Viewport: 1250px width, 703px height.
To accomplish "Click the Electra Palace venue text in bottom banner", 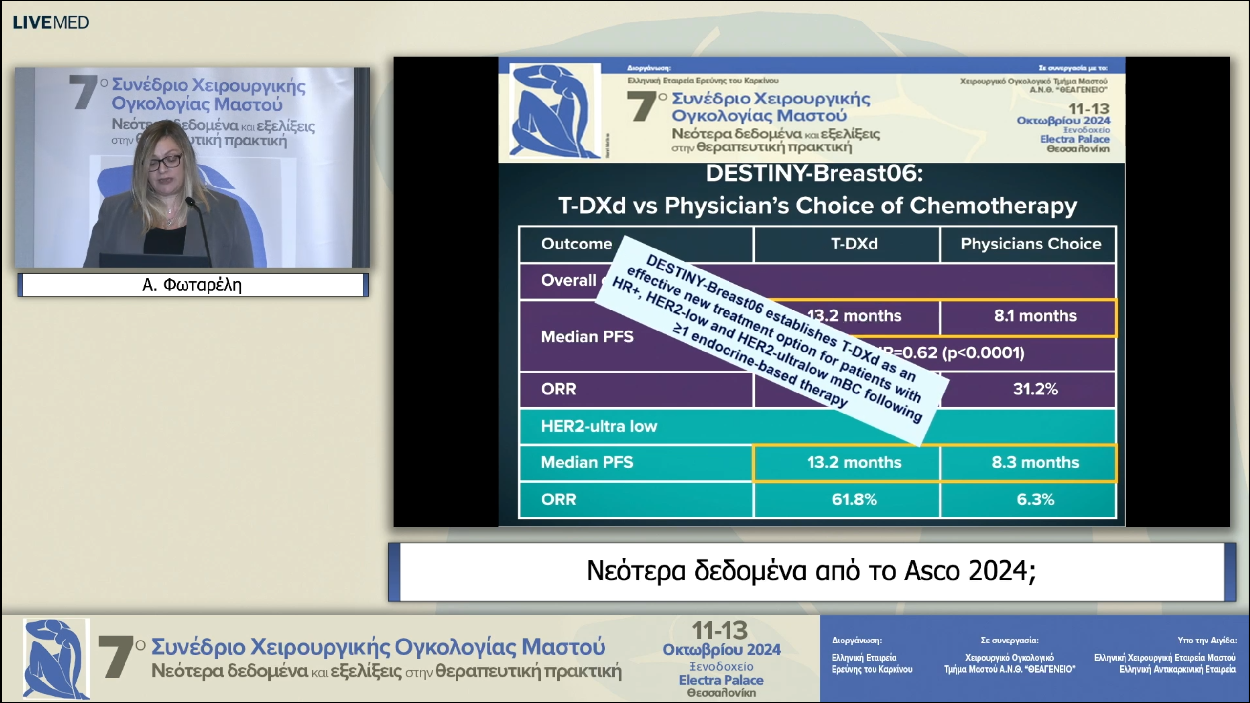I will 721,680.
